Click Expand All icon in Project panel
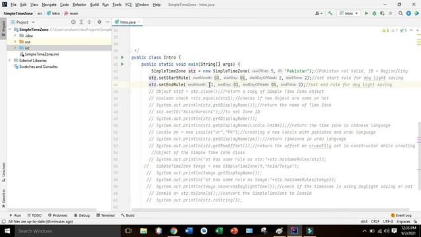Image resolution: width=421 pixels, height=237 pixels. tap(82, 22)
